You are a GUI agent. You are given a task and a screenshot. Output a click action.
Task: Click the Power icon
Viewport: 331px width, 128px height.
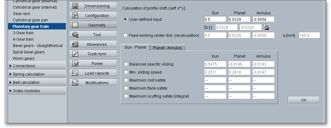pos(76,64)
